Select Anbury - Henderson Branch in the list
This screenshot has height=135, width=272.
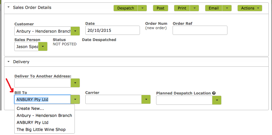[45, 115]
